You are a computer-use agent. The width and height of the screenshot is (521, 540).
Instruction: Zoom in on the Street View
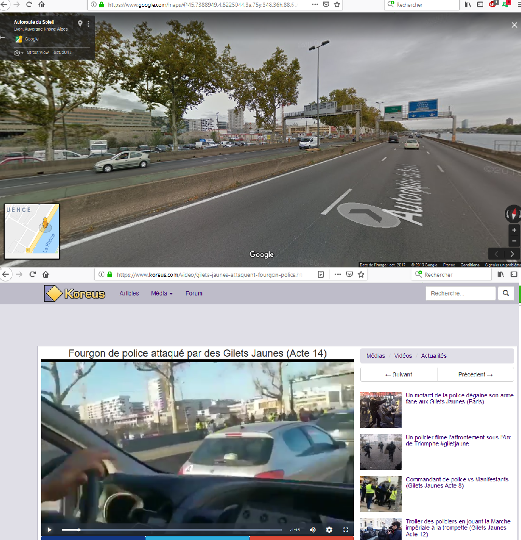(514, 230)
